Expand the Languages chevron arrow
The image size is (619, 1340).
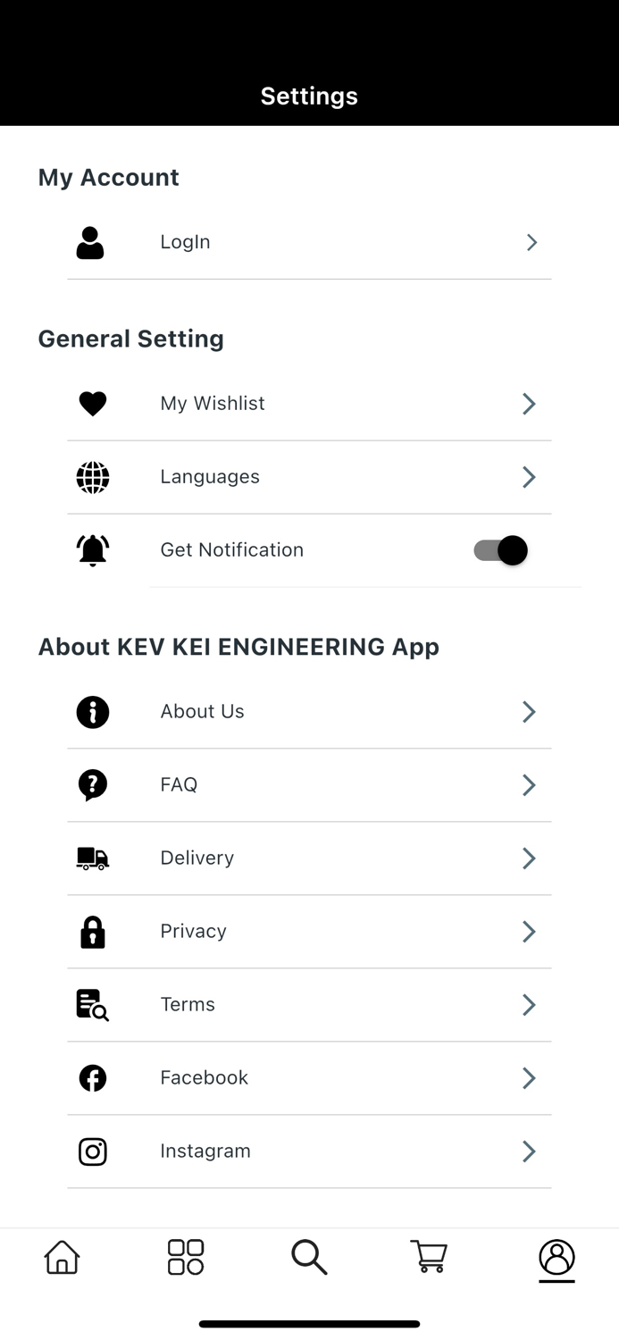[528, 477]
